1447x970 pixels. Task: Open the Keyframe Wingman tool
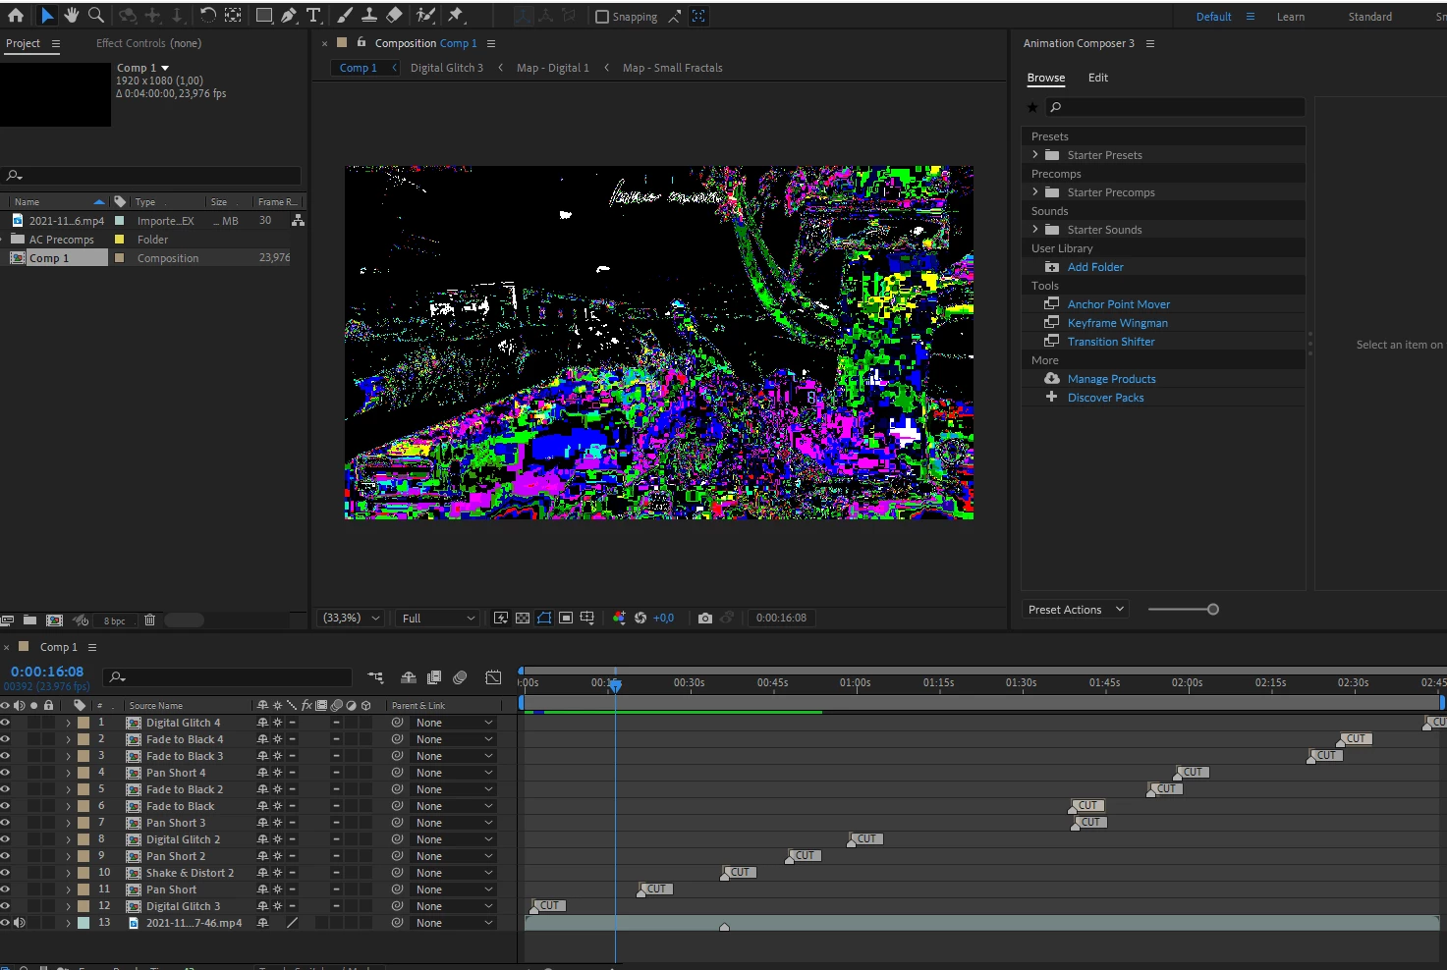pyautogui.click(x=1117, y=323)
